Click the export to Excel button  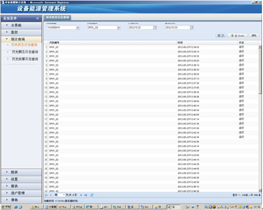tap(238, 35)
